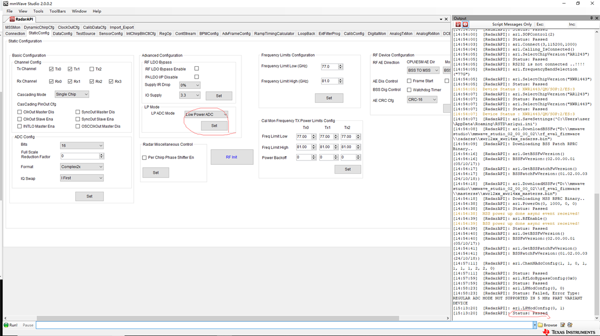The height and width of the screenshot is (336, 600).
Task: Check the SyncOut Slave Ena option
Action: click(x=78, y=119)
